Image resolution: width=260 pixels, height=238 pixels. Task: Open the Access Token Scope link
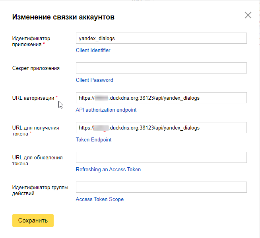click(100, 199)
